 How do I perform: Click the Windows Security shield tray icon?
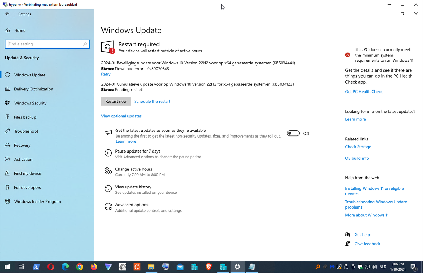(x=360, y=267)
